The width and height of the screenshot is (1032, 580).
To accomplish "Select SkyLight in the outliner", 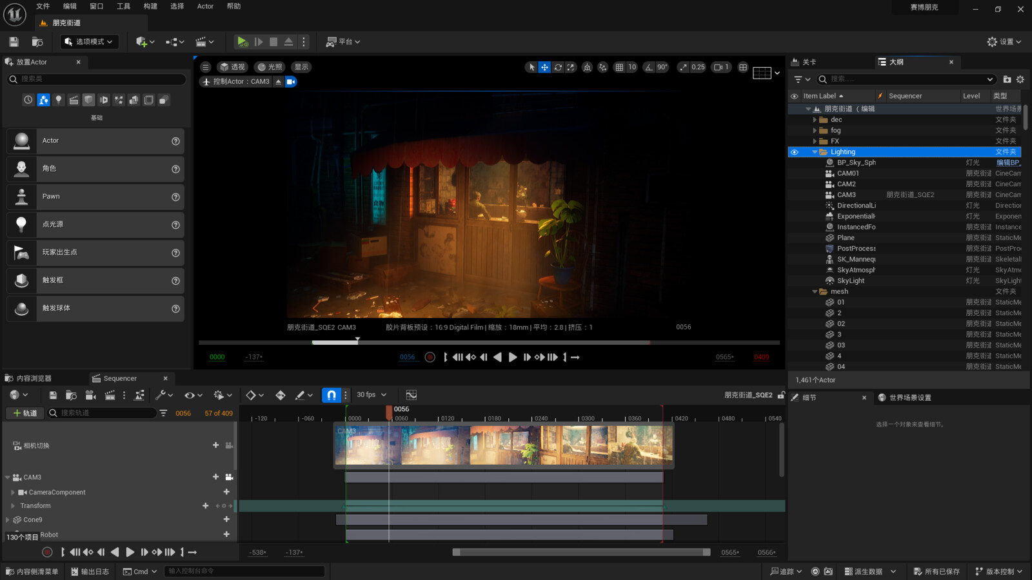I will (851, 281).
